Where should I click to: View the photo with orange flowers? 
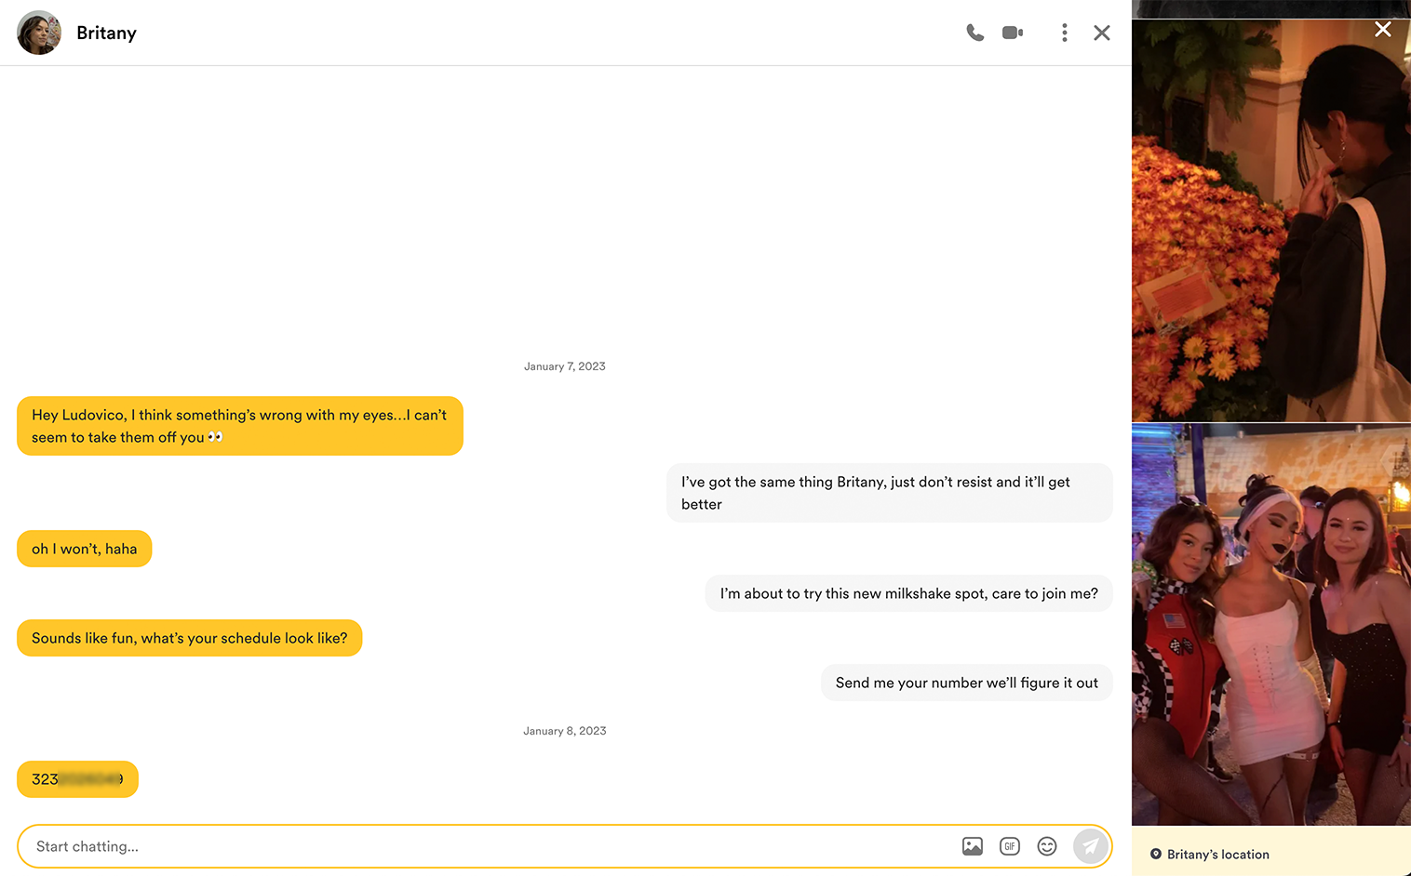click(1270, 221)
